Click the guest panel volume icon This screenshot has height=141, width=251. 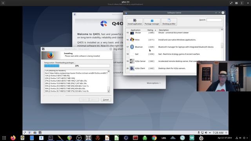(x=206, y=133)
